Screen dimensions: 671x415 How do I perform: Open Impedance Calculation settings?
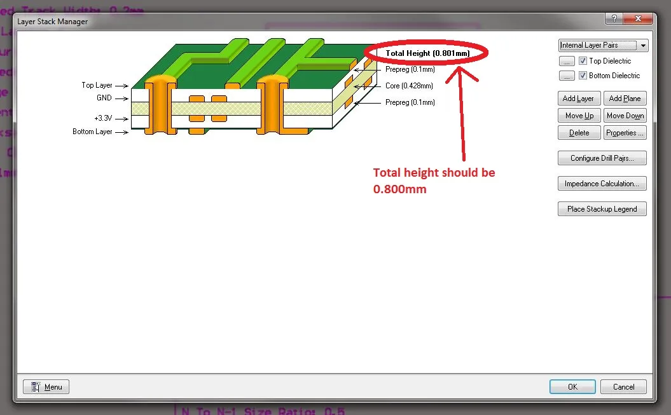tap(602, 184)
